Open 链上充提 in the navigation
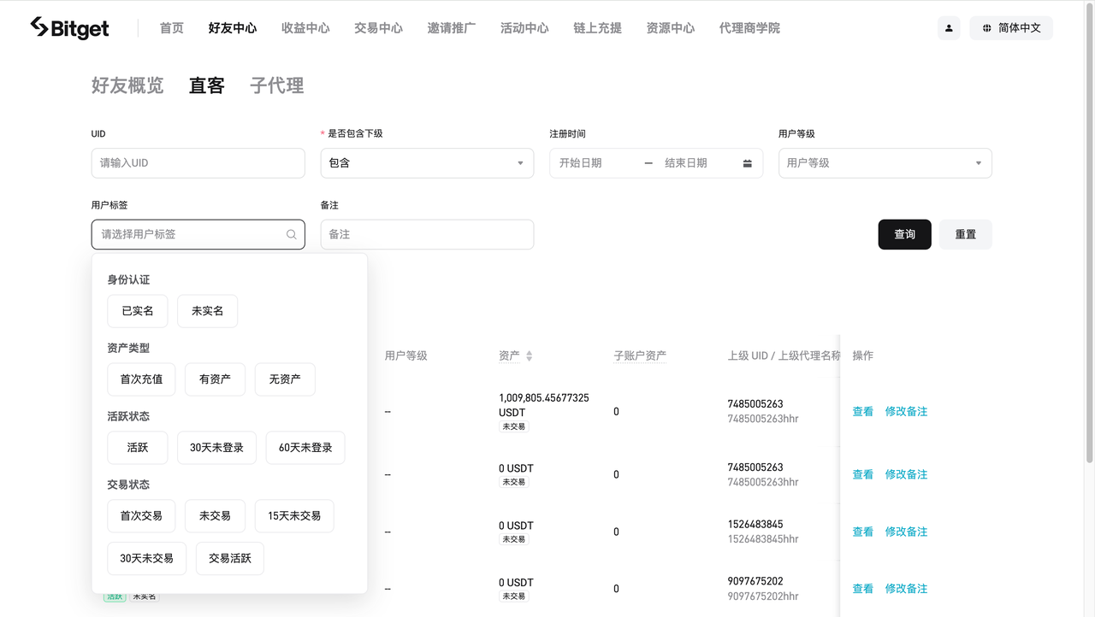The image size is (1095, 617). pyautogui.click(x=597, y=28)
